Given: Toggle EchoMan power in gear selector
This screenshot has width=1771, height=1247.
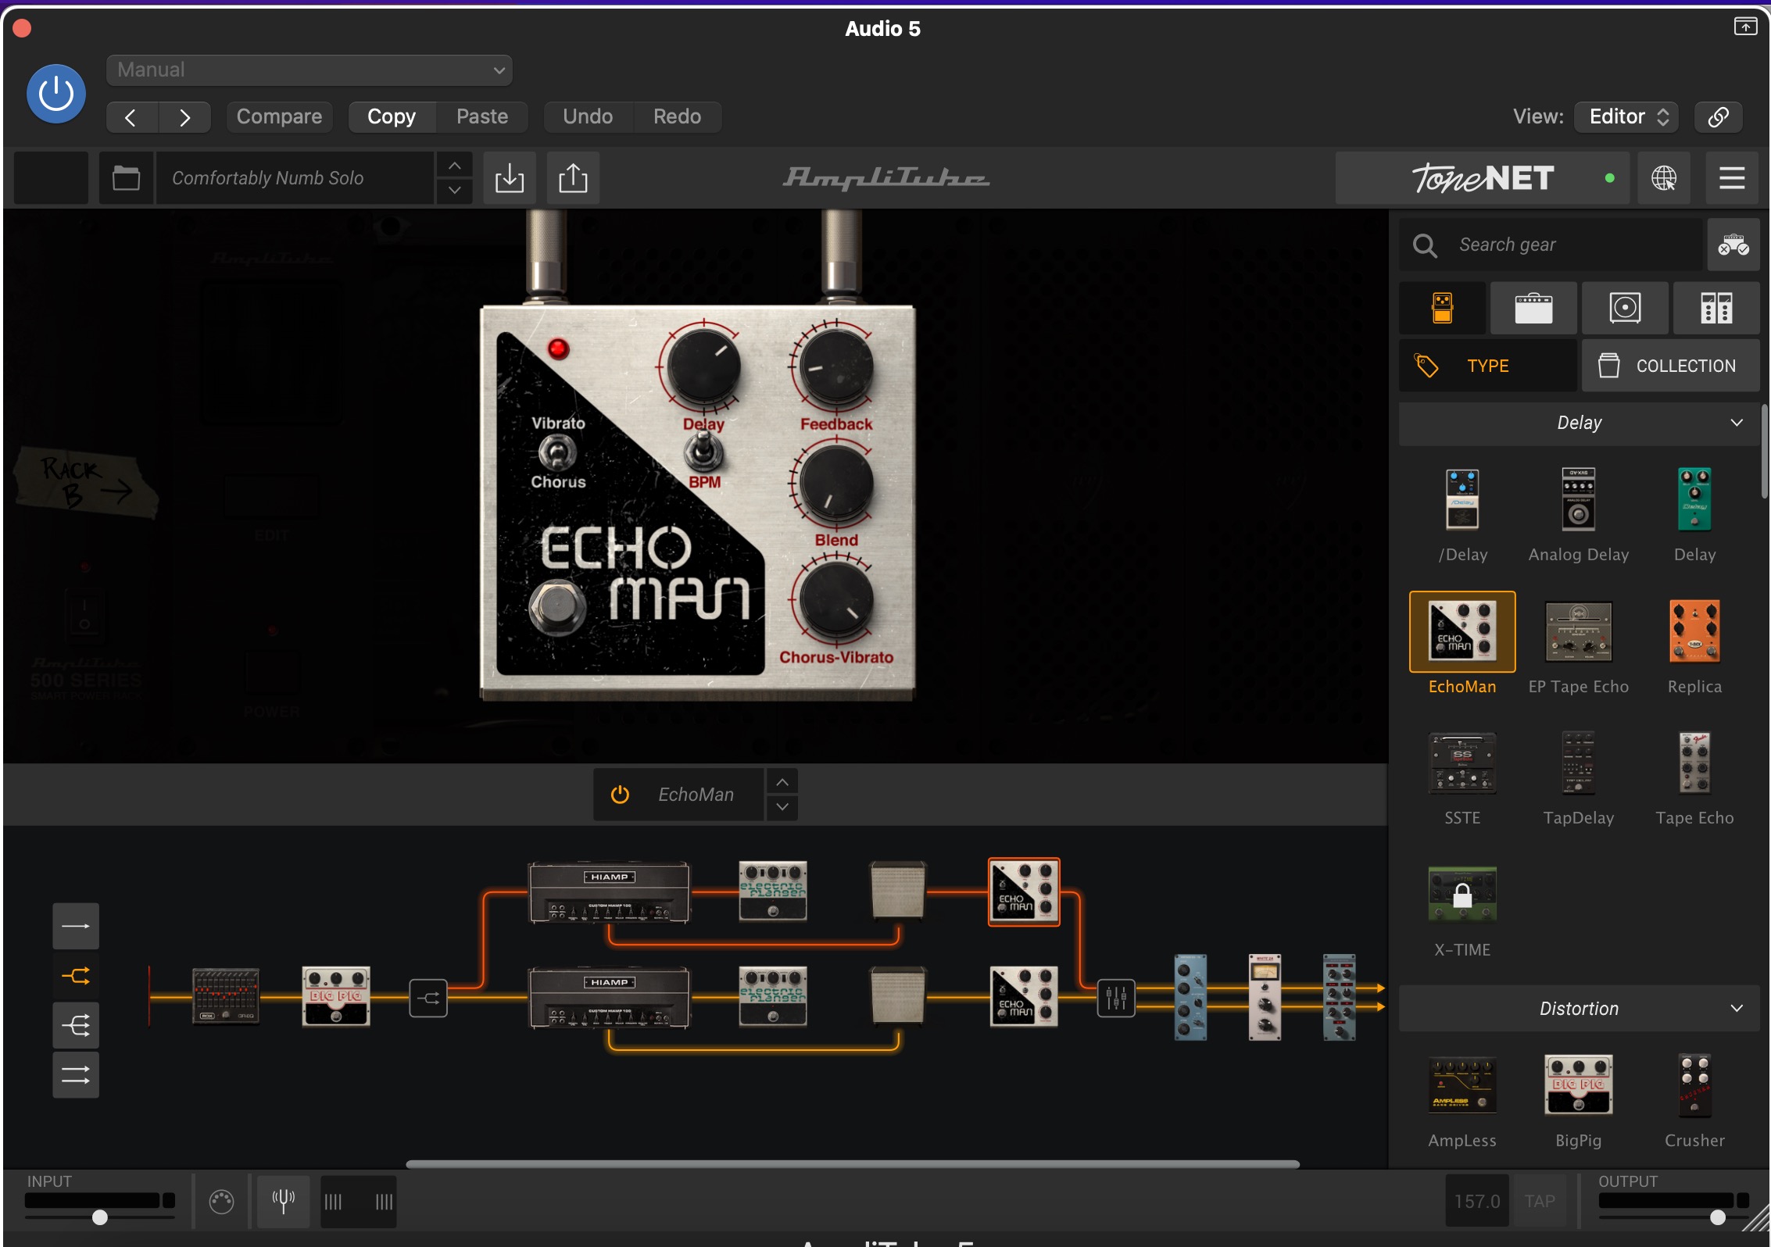Looking at the screenshot, I should [x=620, y=795].
